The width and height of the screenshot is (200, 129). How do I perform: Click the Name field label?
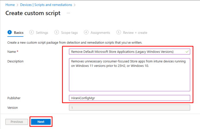pyautogui.click(x=13, y=52)
